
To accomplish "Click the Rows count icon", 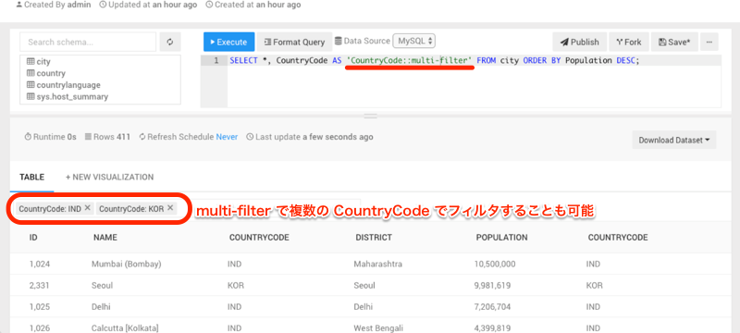I will tap(88, 137).
